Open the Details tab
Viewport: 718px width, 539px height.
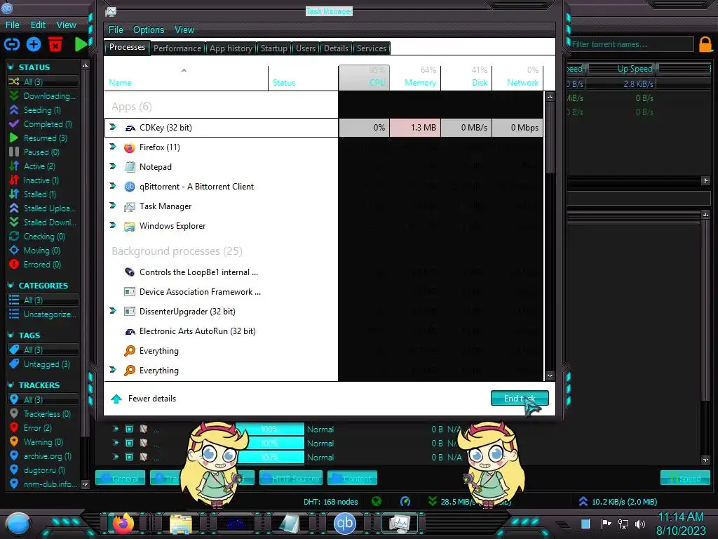coord(336,48)
